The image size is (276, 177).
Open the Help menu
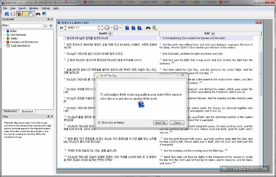(56, 8)
